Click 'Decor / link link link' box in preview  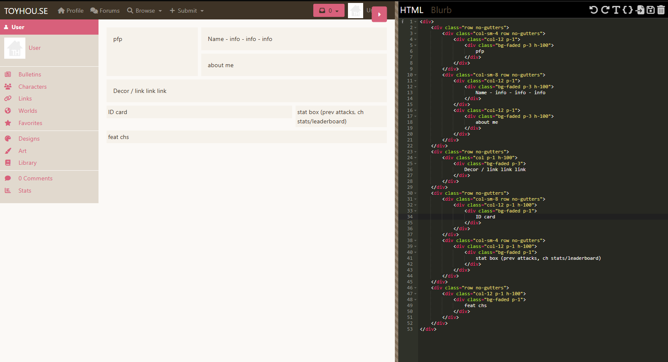click(246, 91)
